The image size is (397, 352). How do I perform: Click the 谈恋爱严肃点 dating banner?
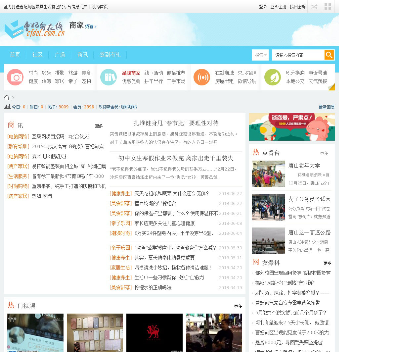coord(291,127)
